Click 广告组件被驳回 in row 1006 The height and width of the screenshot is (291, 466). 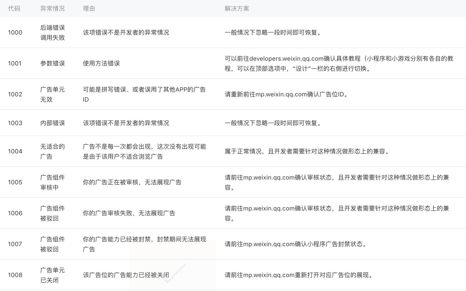coord(52,213)
